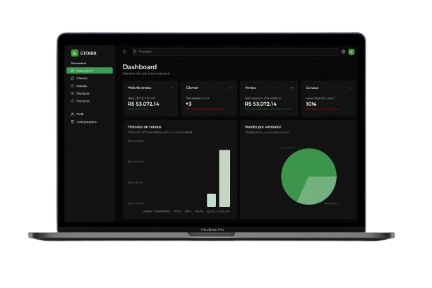Toggle the sidebar panel icon in header
This screenshot has width=432, height=288.
pyautogui.click(x=124, y=52)
